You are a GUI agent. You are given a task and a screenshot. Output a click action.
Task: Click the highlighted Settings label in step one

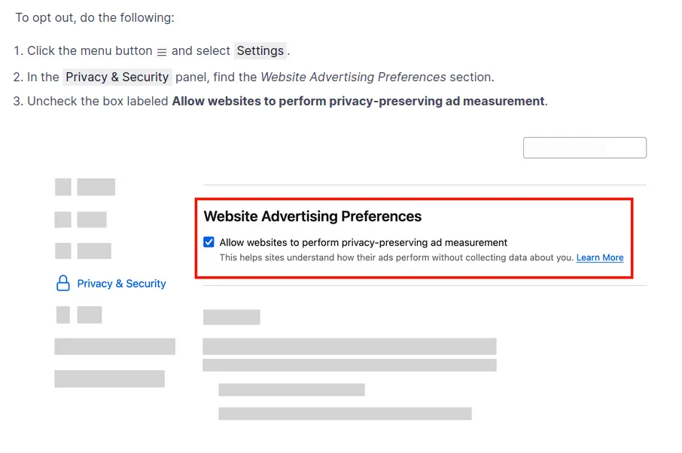[x=260, y=51]
